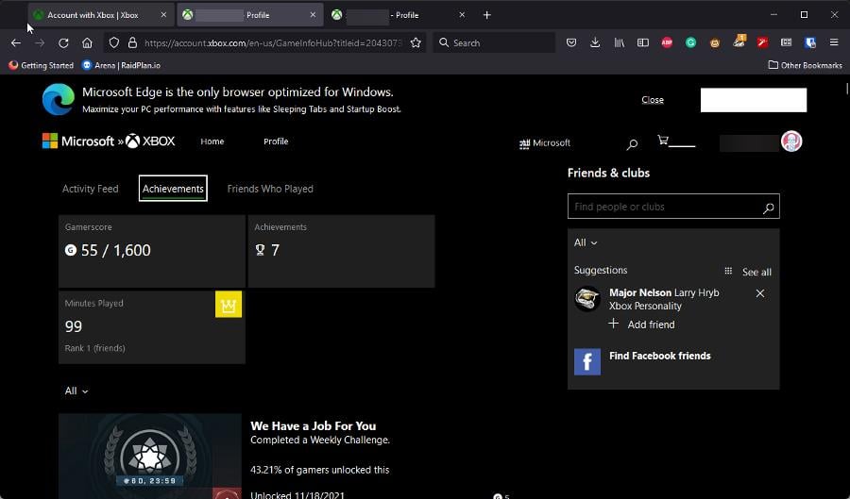Open the We Have a Job For You achievement image
The width and height of the screenshot is (850, 499).
tap(150, 457)
